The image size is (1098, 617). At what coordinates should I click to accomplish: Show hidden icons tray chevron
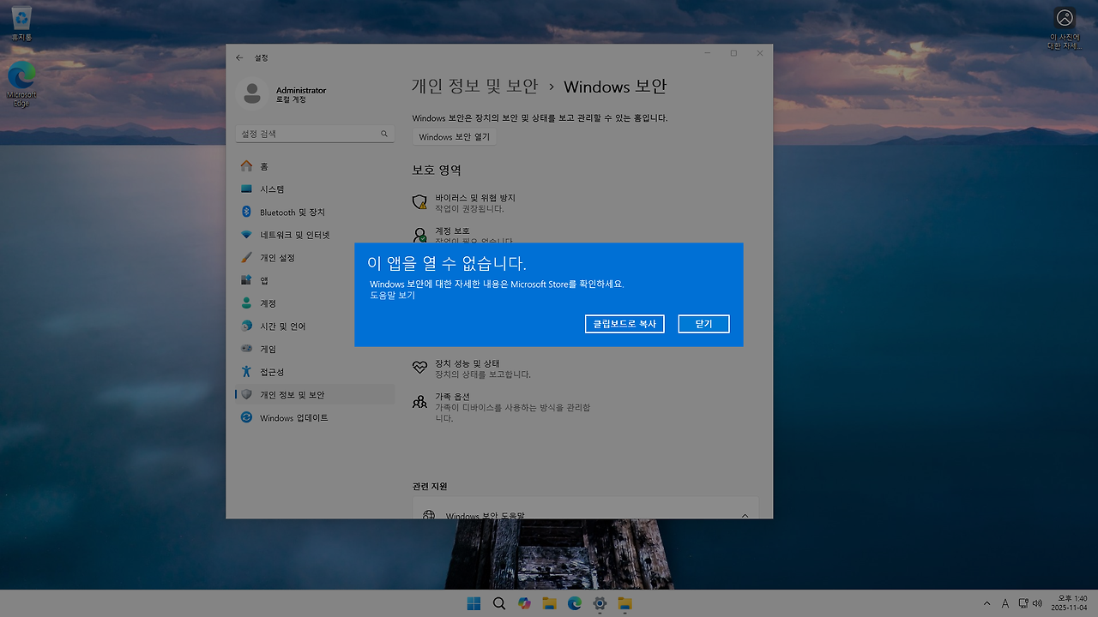[986, 603]
